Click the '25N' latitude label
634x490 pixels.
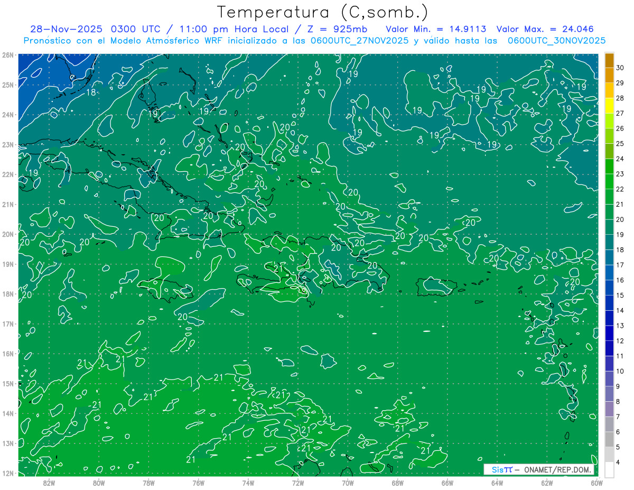(7, 85)
